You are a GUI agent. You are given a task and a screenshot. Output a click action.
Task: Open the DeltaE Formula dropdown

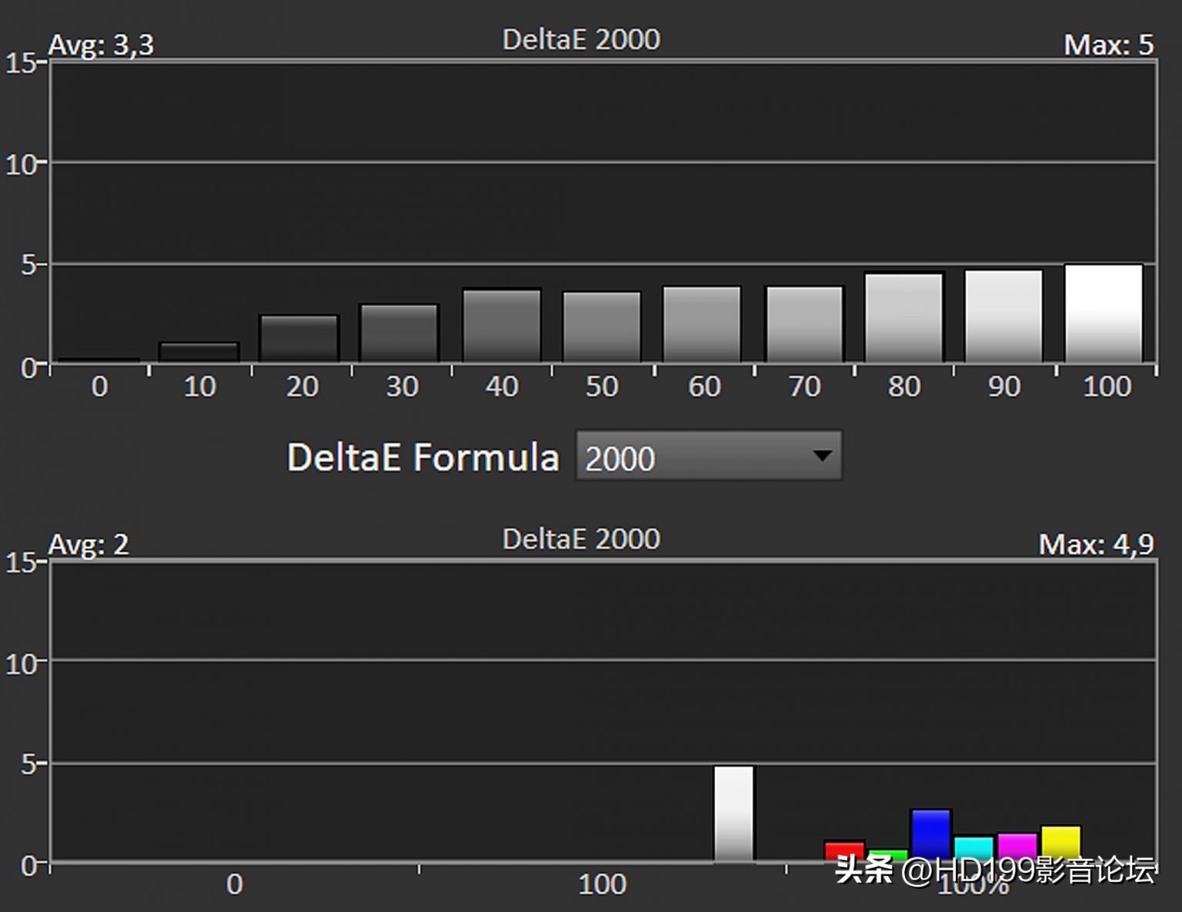coord(708,457)
